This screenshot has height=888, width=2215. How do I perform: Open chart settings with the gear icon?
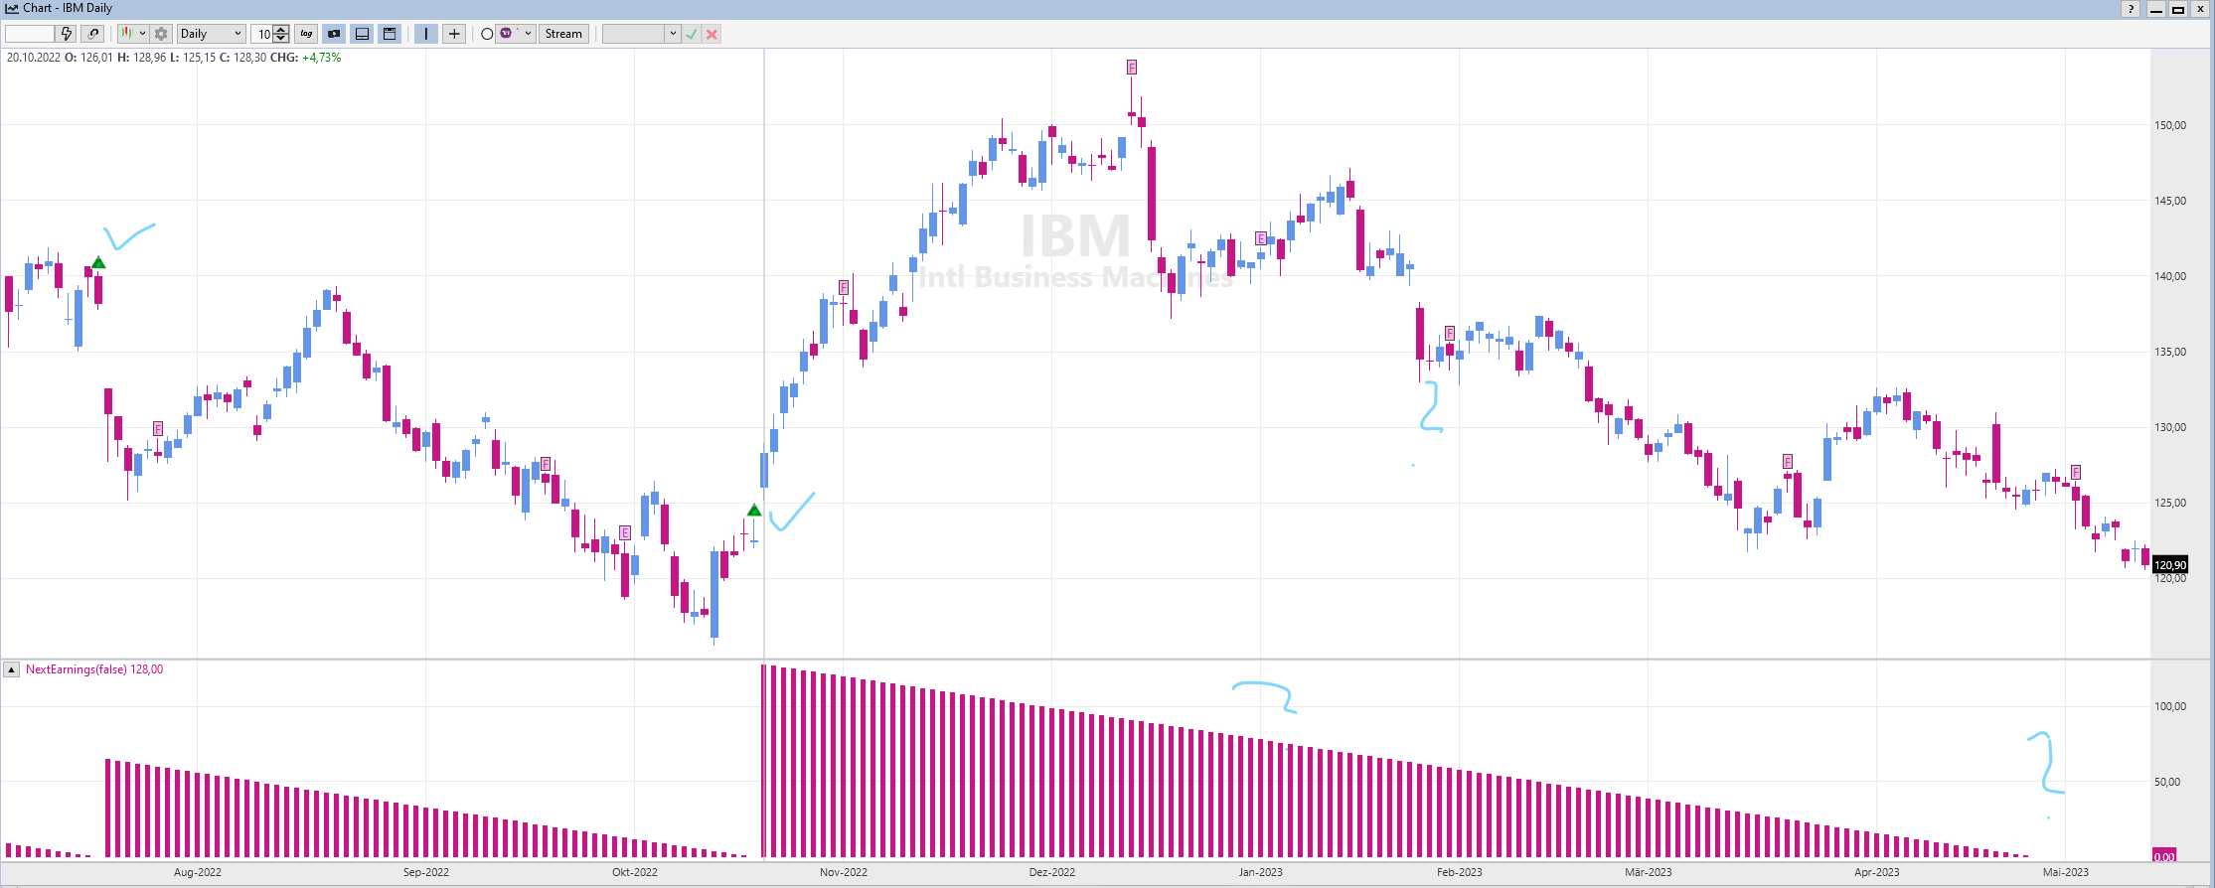click(161, 34)
